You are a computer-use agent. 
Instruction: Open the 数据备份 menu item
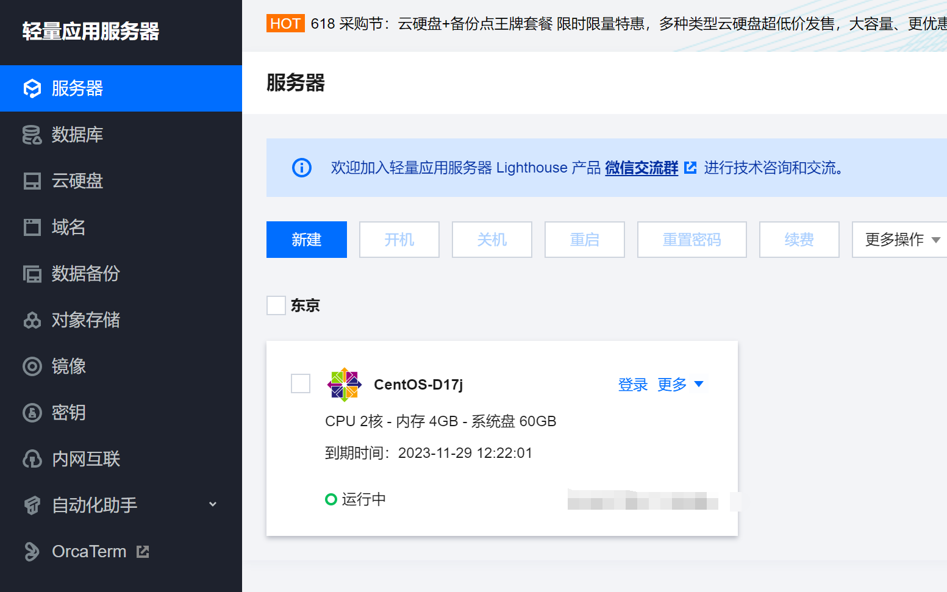pyautogui.click(x=121, y=274)
